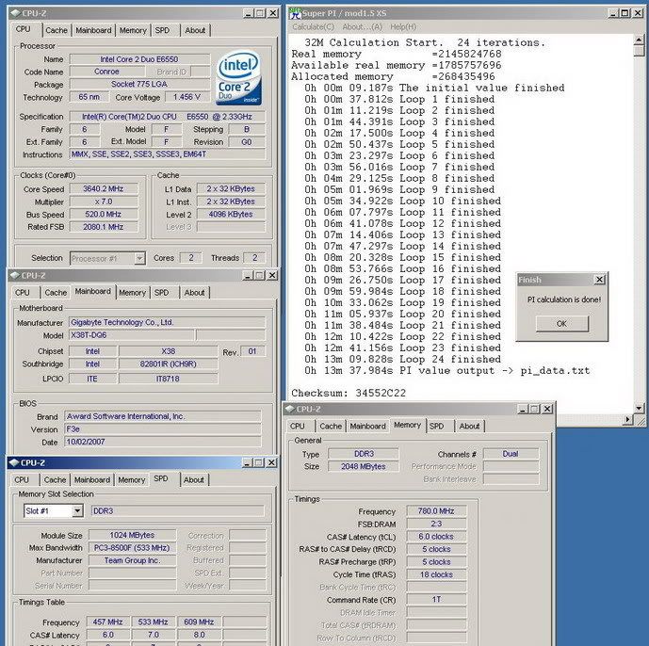Open the Help(H) menu in Super PI

403,26
